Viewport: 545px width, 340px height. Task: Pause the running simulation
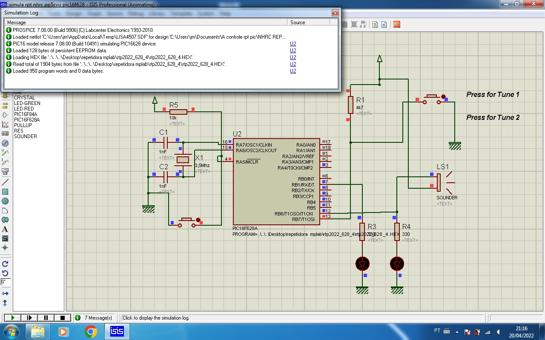[46, 318]
